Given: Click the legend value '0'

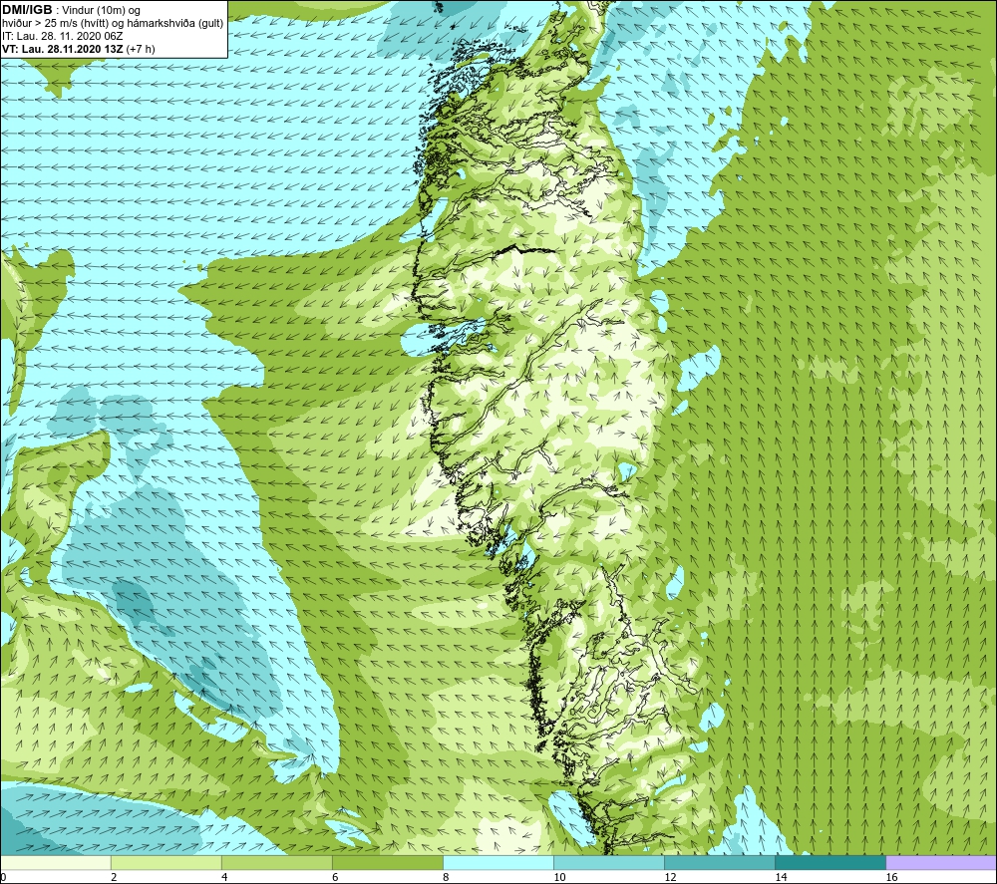Looking at the screenshot, I should pyautogui.click(x=4, y=877).
